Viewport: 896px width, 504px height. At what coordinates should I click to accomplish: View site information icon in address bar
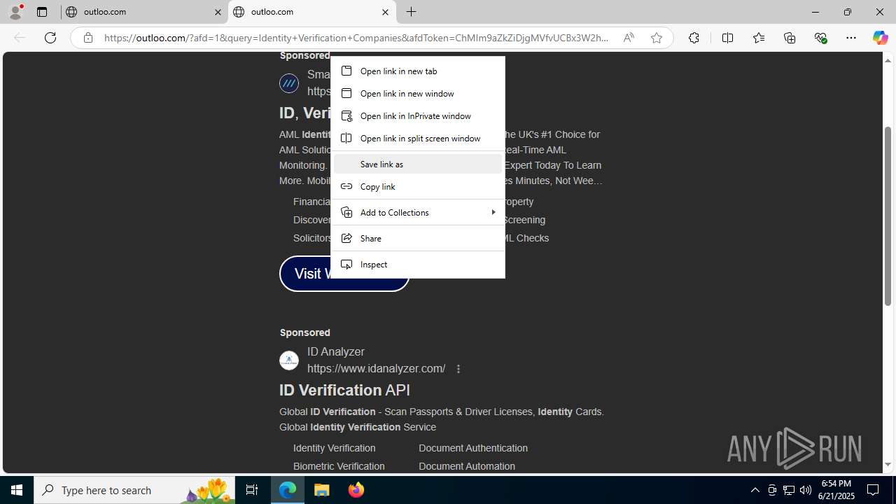[88, 38]
